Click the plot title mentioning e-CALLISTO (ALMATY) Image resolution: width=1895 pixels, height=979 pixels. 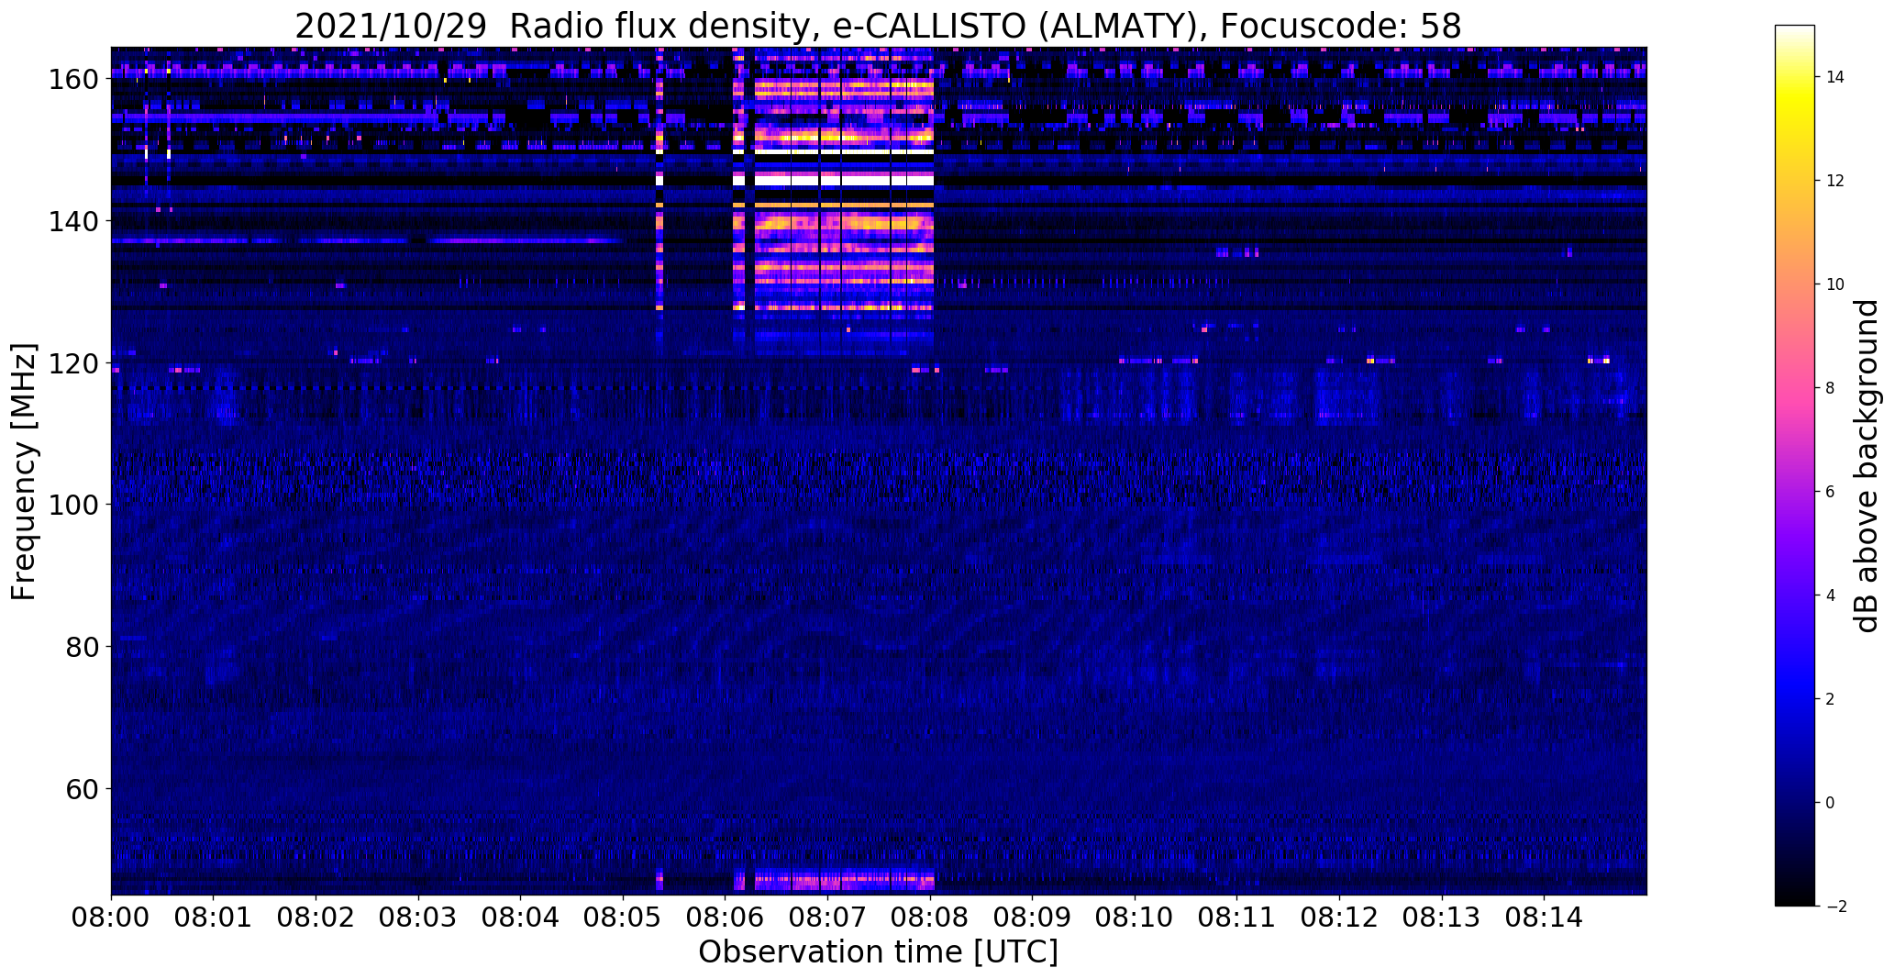click(878, 26)
